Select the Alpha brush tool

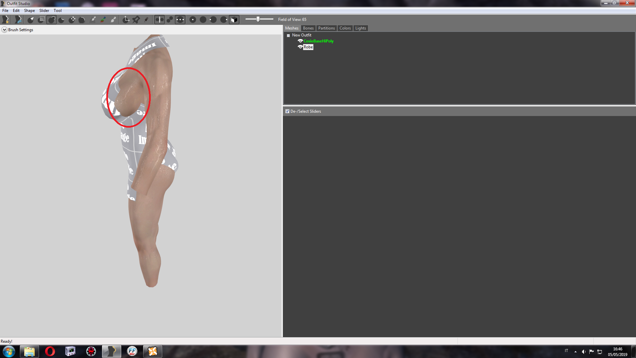coord(114,20)
